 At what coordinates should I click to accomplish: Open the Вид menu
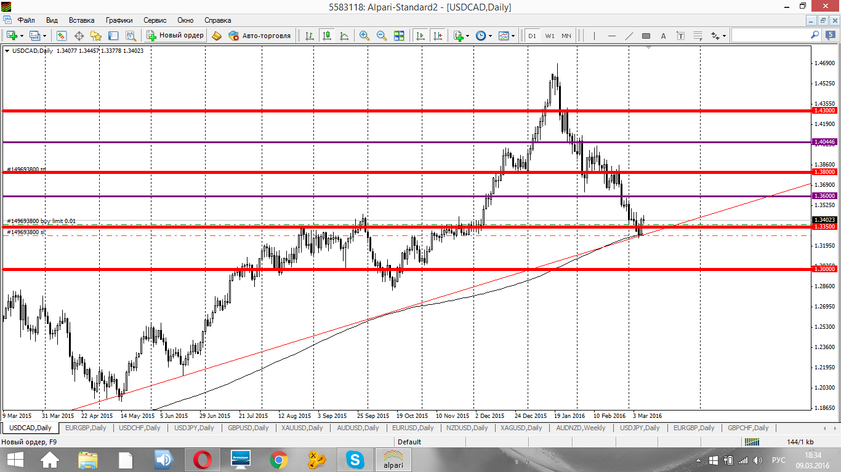click(52, 20)
